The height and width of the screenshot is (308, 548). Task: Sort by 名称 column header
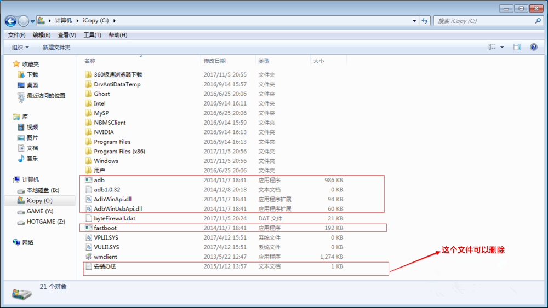[x=90, y=61]
